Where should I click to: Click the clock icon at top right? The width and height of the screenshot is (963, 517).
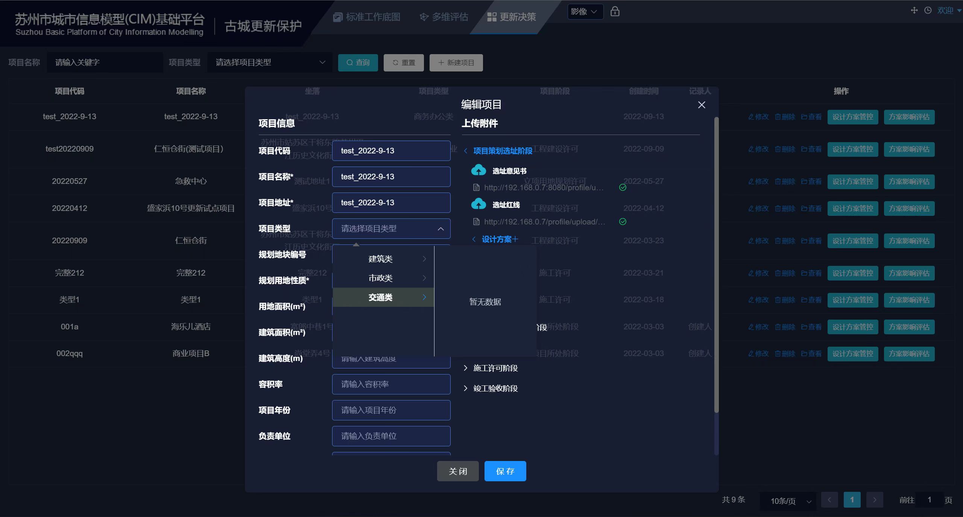click(x=928, y=11)
